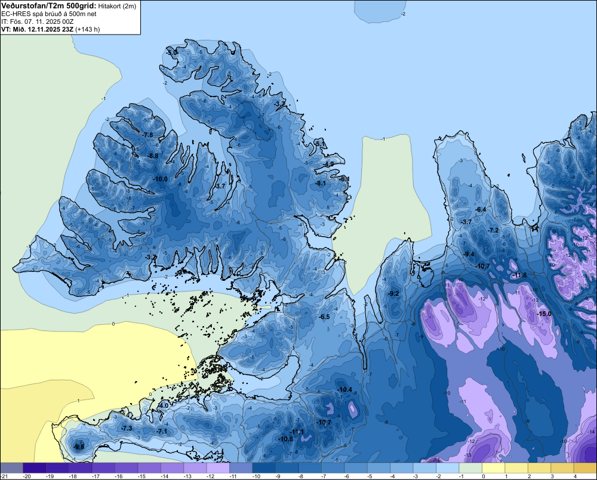Click the '-5' legend scale label
The image size is (597, 480).
[x=371, y=476]
